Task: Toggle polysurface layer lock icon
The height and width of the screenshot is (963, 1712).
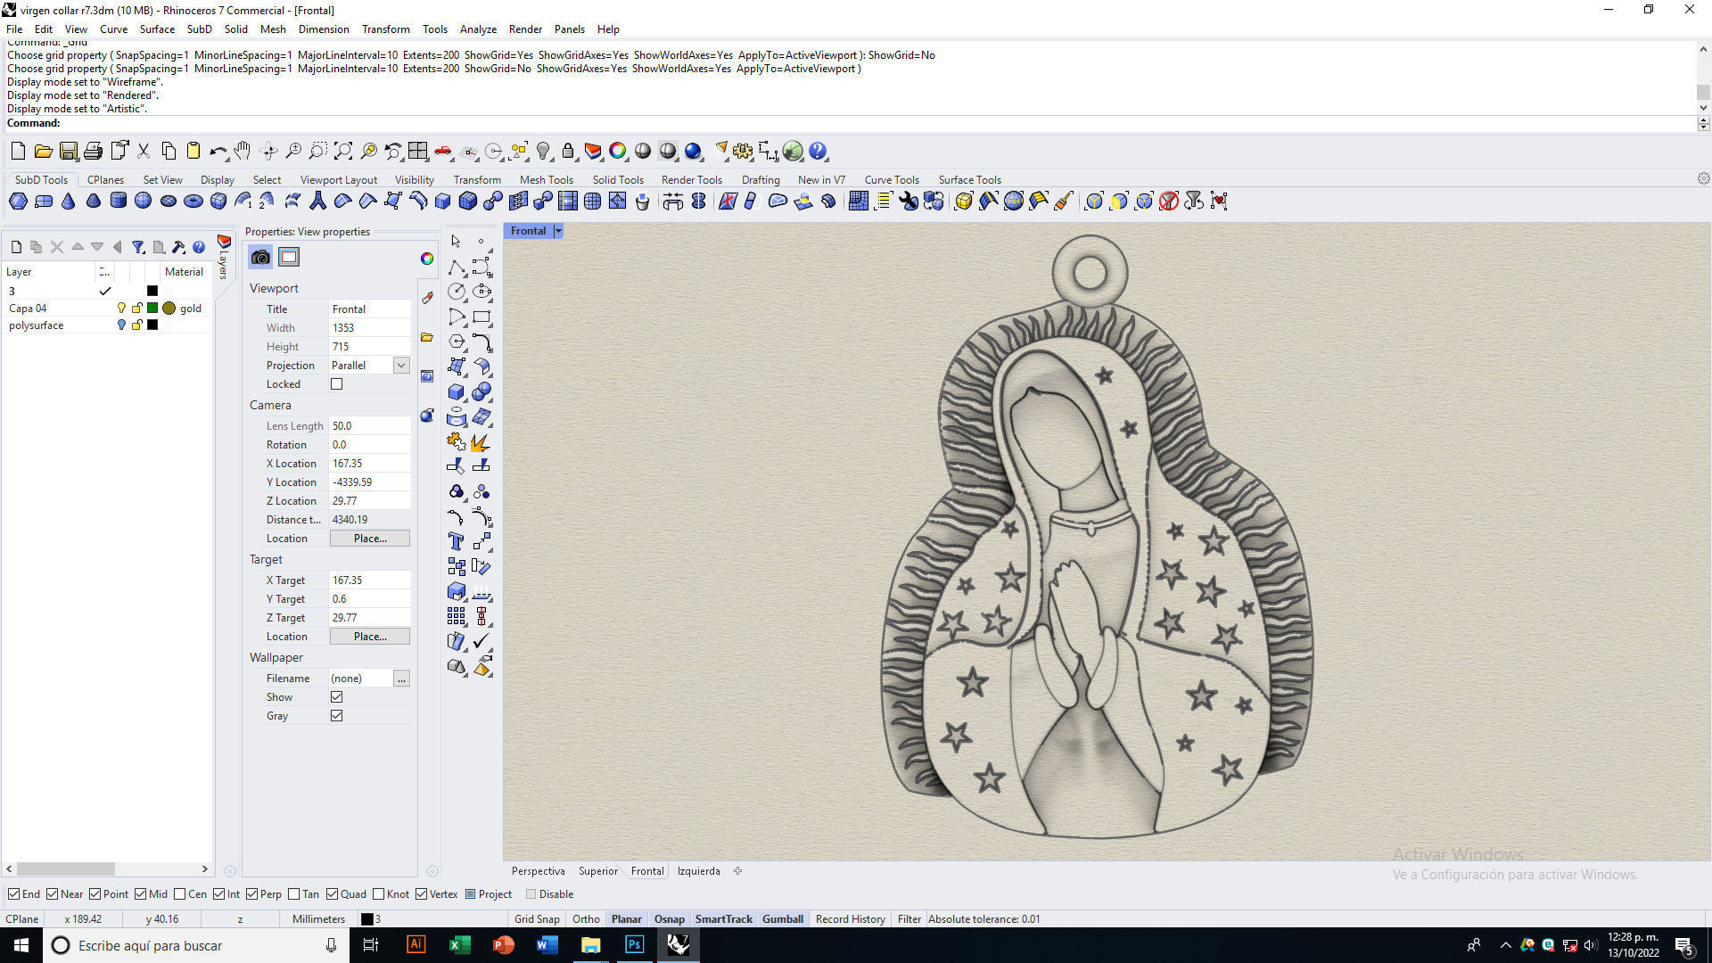Action: tap(136, 325)
